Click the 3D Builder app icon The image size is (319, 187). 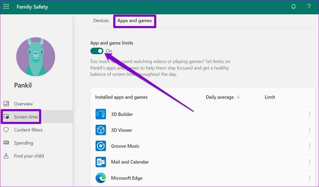point(101,114)
